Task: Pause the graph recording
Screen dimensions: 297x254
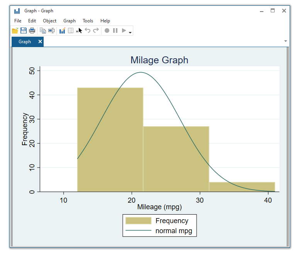Action: 115,30
